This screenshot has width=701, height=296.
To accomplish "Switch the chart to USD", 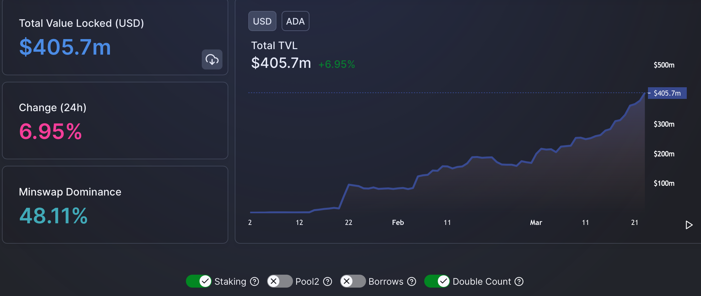I will [x=262, y=21].
